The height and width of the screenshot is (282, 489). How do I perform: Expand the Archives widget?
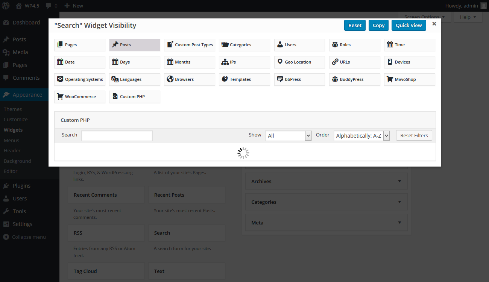(326, 181)
